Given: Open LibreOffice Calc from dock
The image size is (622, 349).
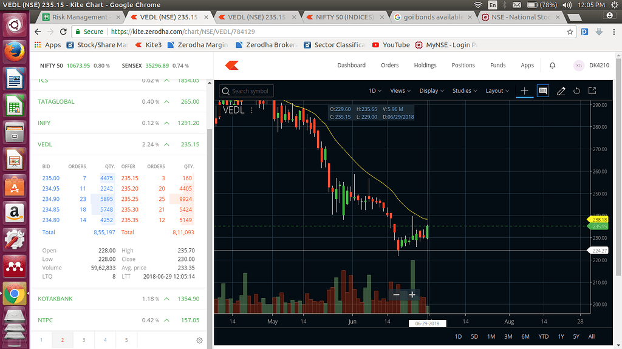Looking at the screenshot, I should pyautogui.click(x=15, y=106).
